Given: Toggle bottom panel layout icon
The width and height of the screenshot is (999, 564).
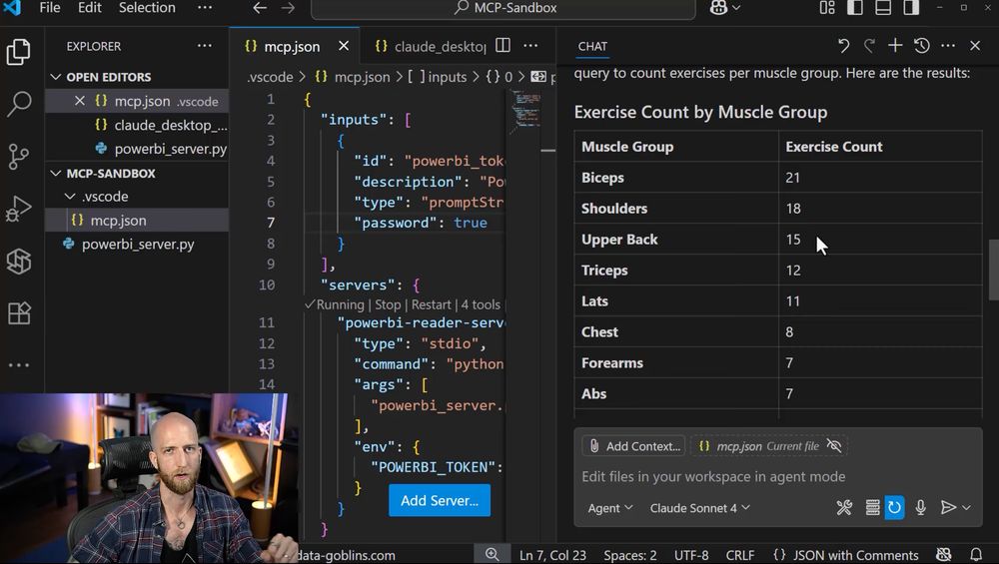Looking at the screenshot, I should click(x=883, y=8).
